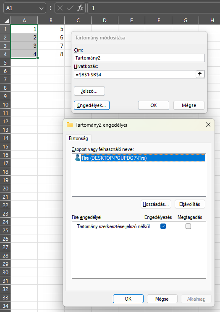Click the Hozzáadás... button

(x=156, y=204)
